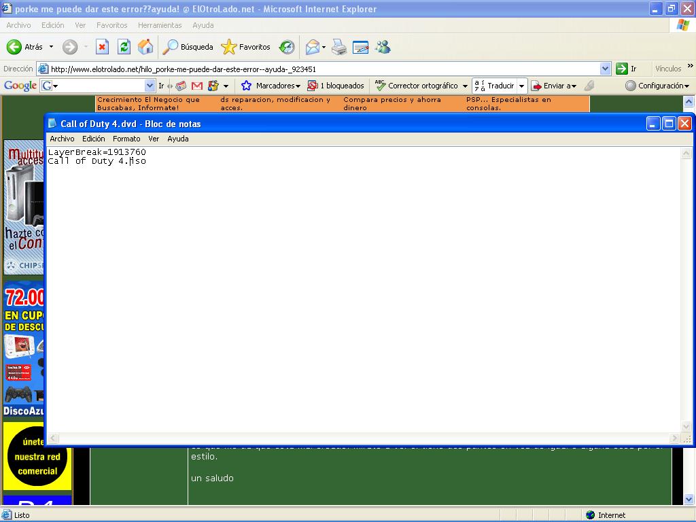The height and width of the screenshot is (522, 696).
Task: Expand the Traducir dropdown arrow
Action: [521, 86]
